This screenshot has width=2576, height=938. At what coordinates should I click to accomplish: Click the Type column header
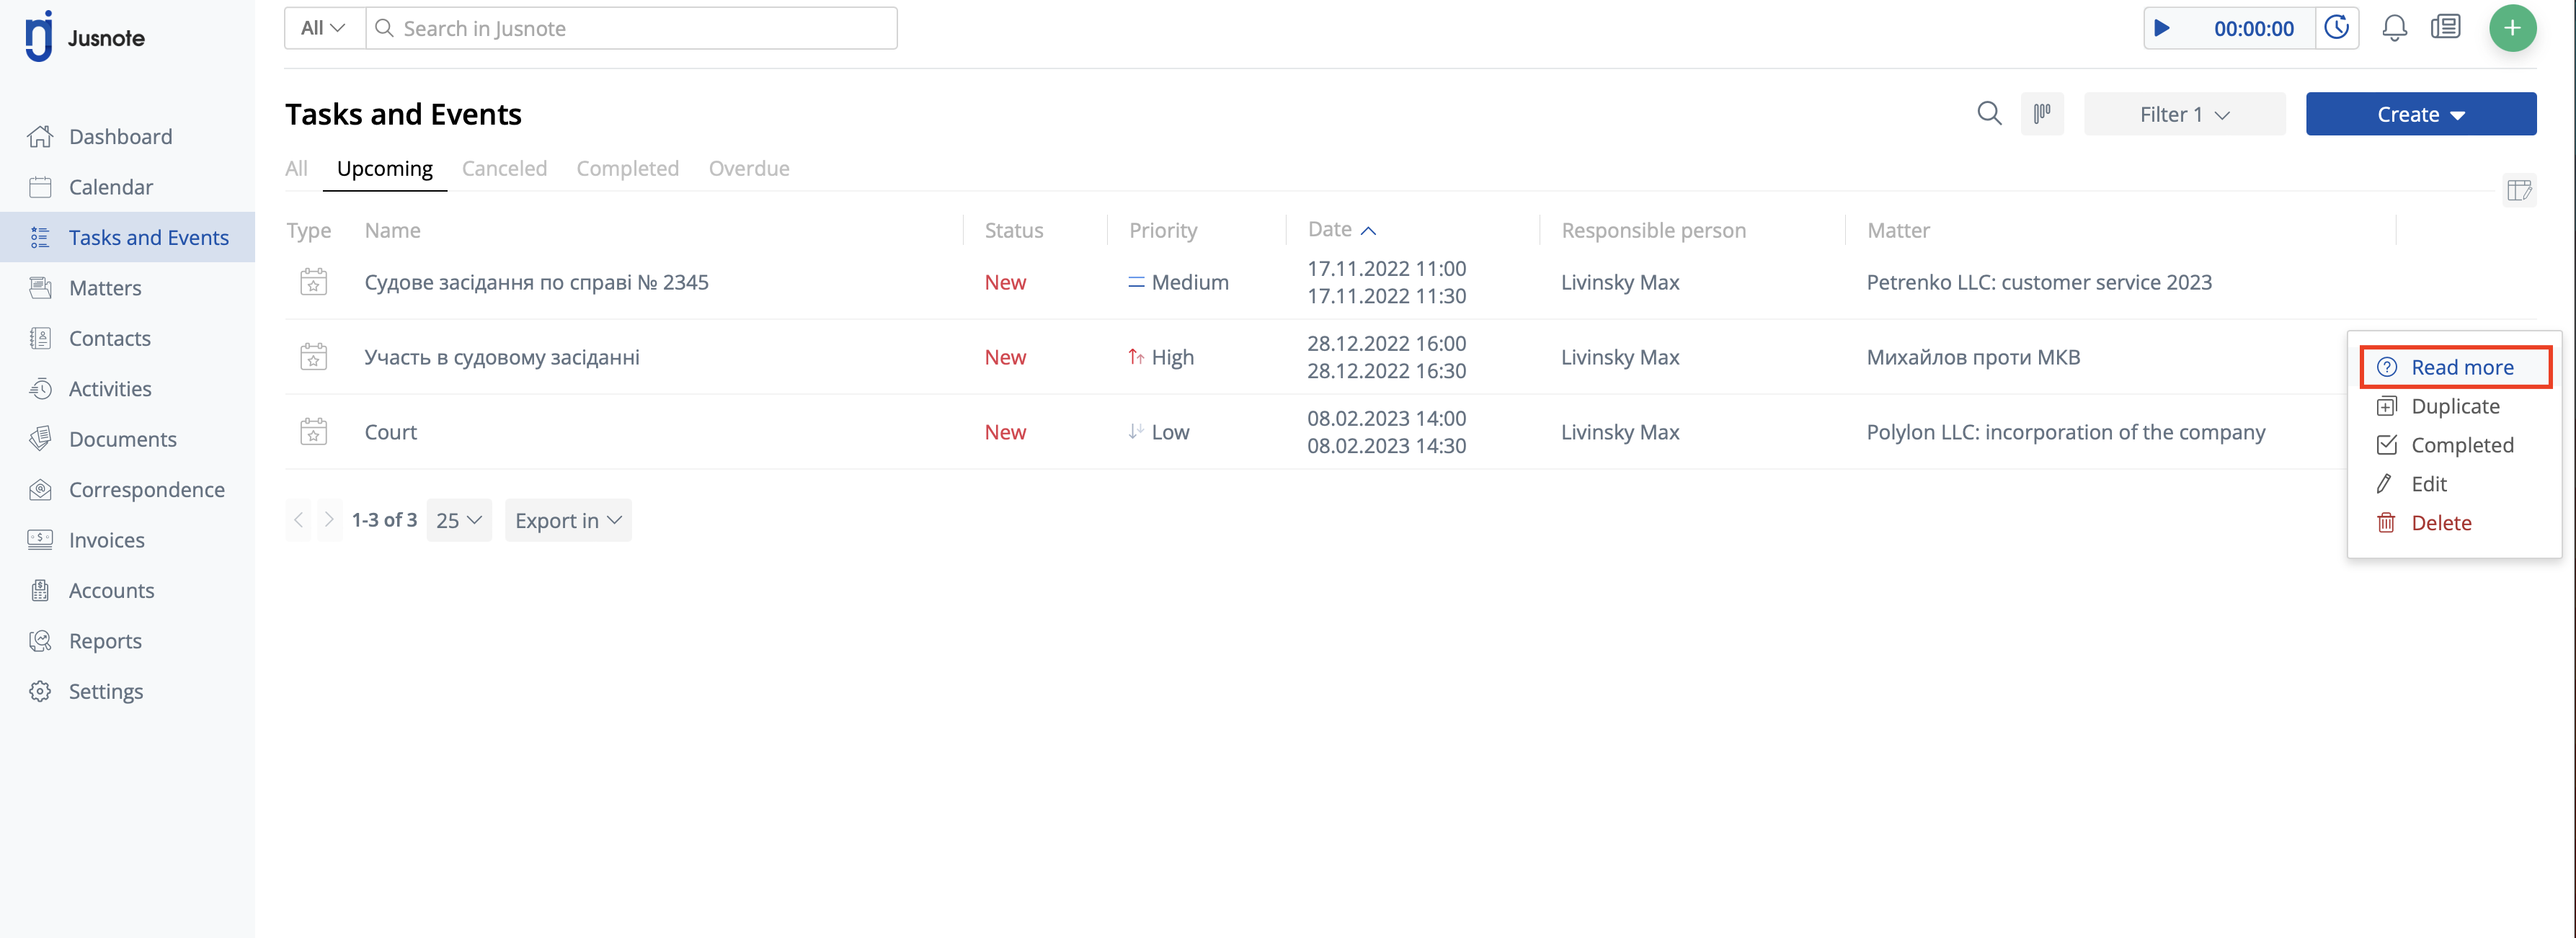pos(308,230)
